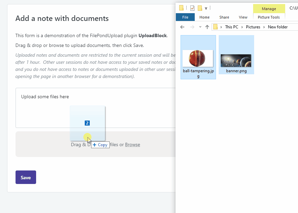The width and height of the screenshot is (298, 213).
Task: Open the File menu in Explorer
Action: tap(185, 17)
